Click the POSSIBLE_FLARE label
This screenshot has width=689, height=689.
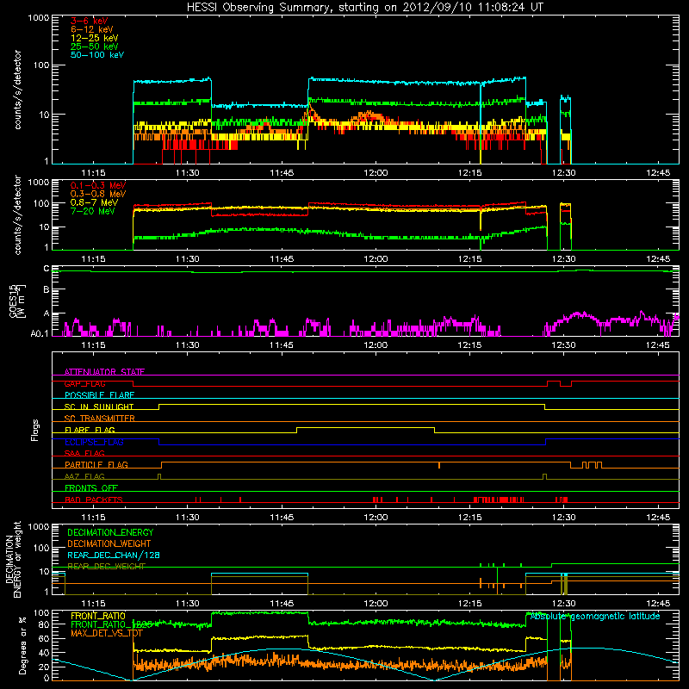[99, 395]
